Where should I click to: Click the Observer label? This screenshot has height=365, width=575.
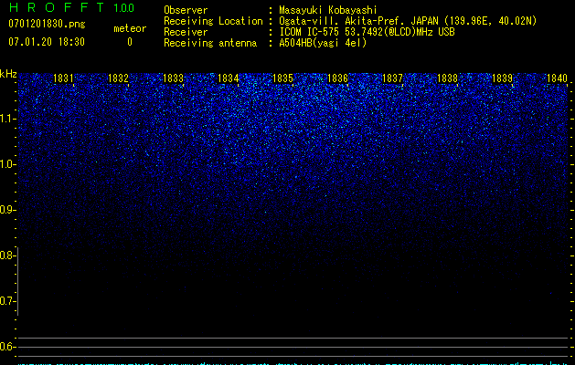coord(186,10)
